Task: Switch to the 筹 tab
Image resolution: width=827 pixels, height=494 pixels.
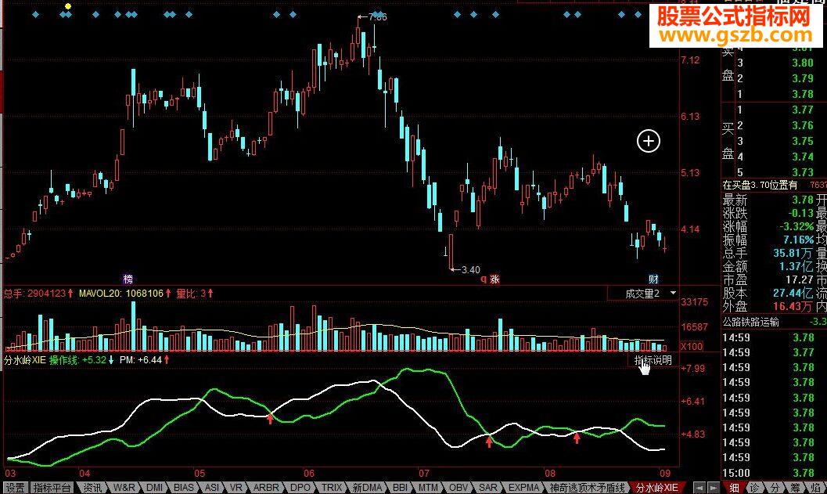Action: click(x=796, y=488)
